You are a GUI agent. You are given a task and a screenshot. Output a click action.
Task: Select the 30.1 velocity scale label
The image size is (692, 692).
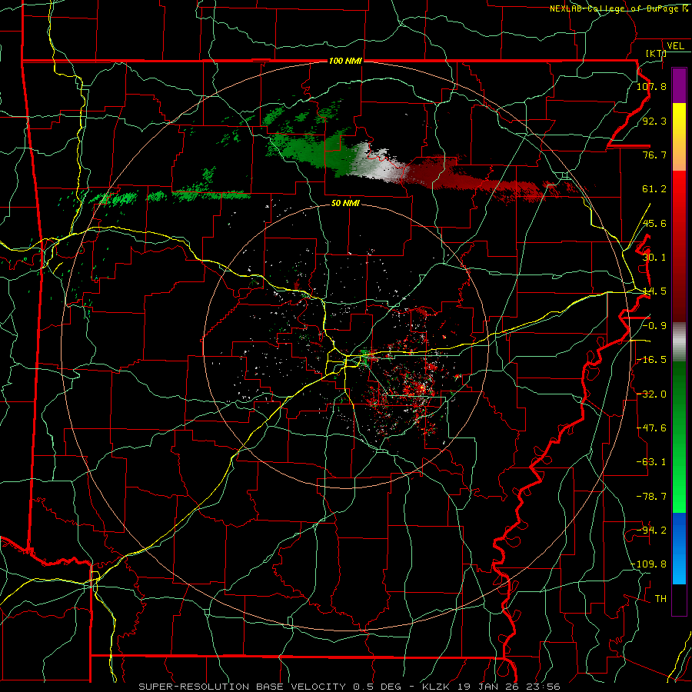coord(654,258)
